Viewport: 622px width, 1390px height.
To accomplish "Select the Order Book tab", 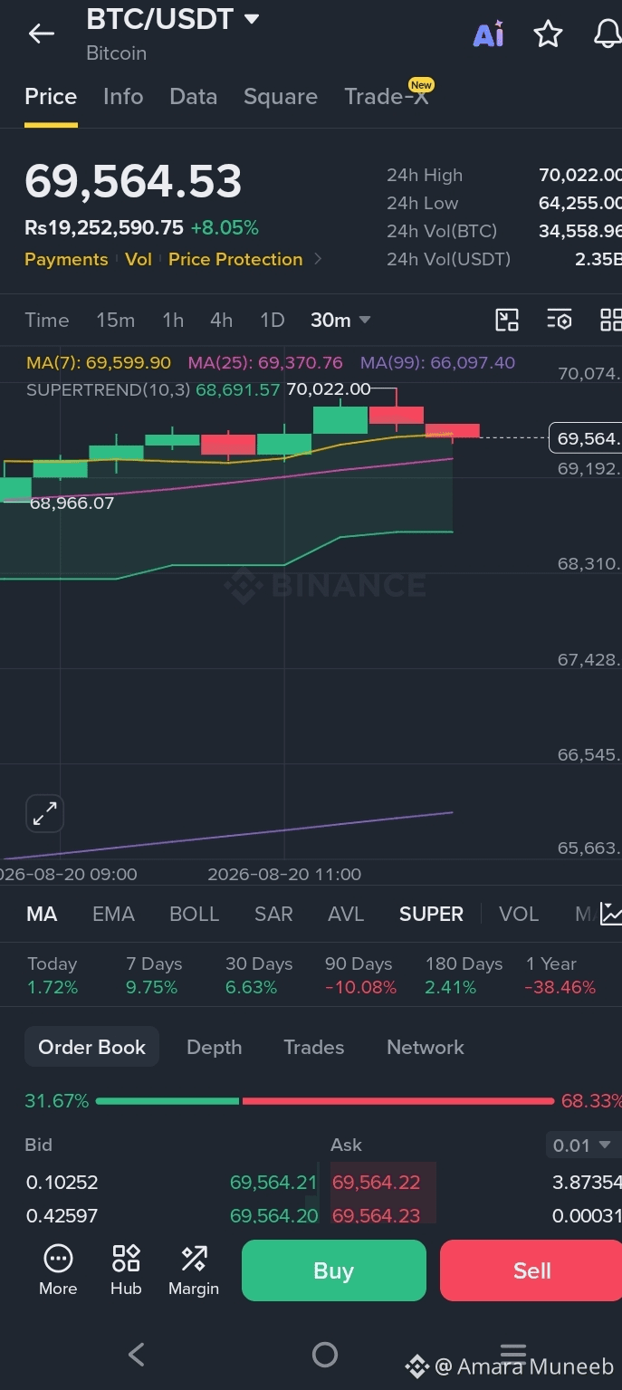I will pyautogui.click(x=91, y=1047).
